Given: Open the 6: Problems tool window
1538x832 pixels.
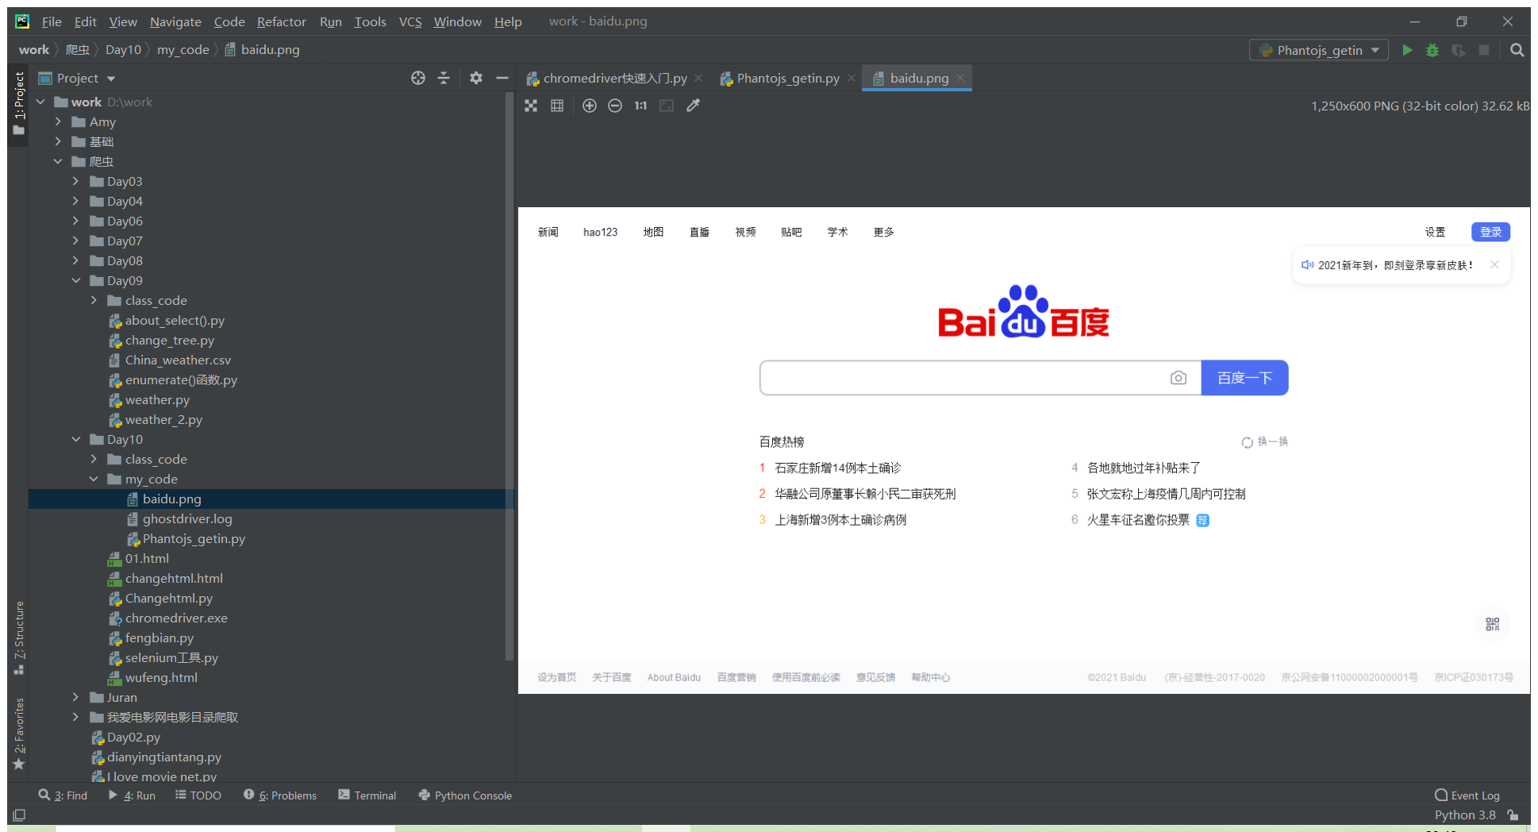Looking at the screenshot, I should 280,795.
